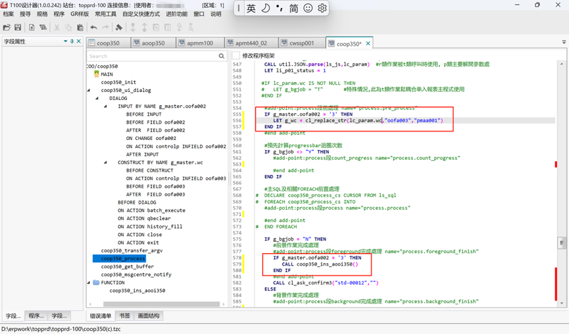
Task: Click the magnifier icon in the Search box
Action: click(x=222, y=56)
